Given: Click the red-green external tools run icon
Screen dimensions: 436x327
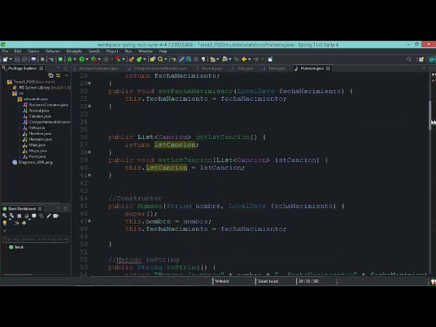Looking at the screenshot, I should tap(118, 59).
